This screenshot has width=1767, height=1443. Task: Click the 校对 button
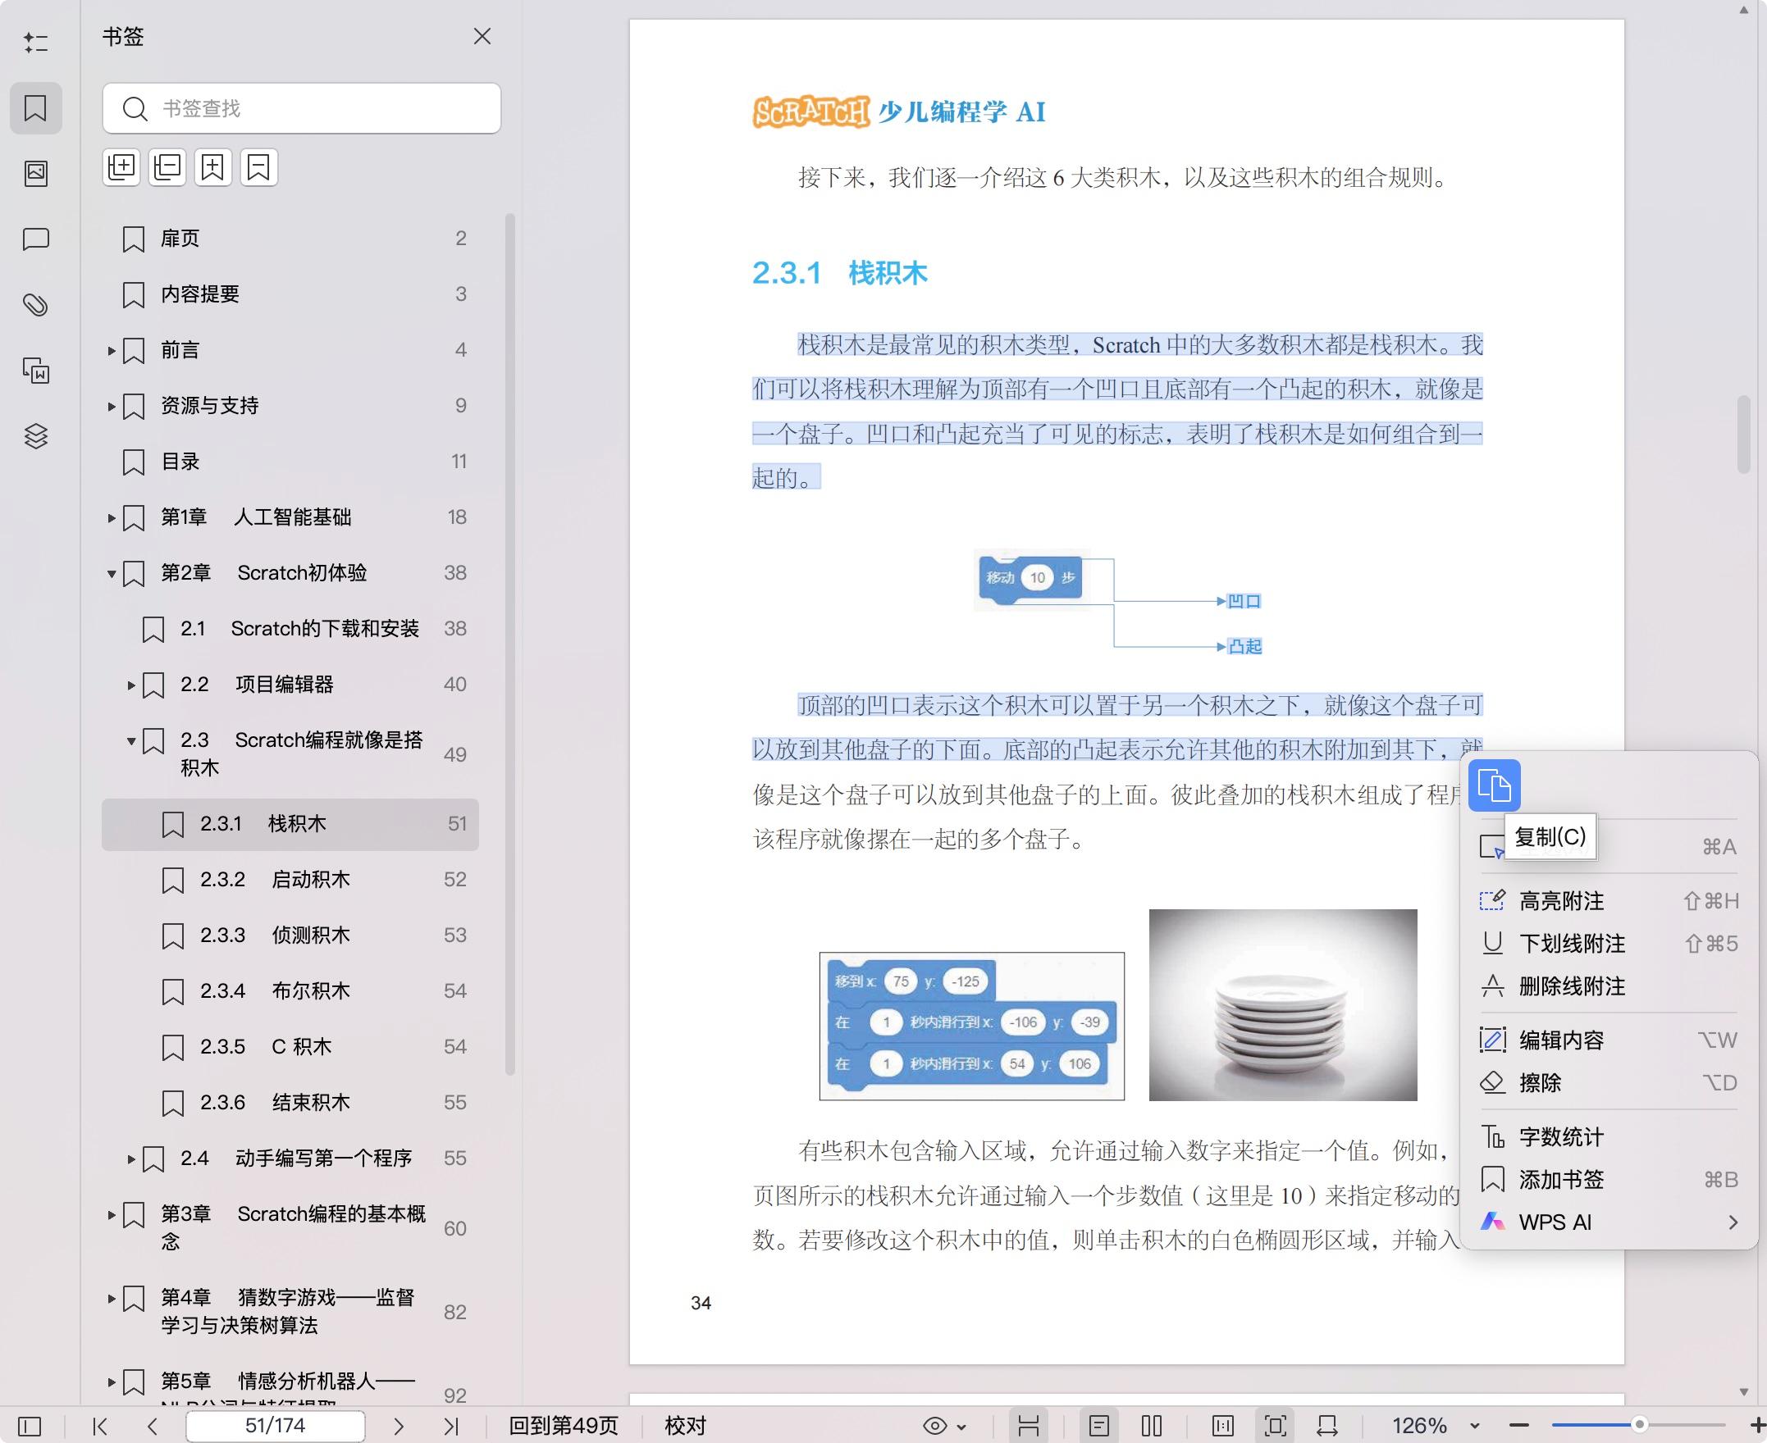click(685, 1427)
